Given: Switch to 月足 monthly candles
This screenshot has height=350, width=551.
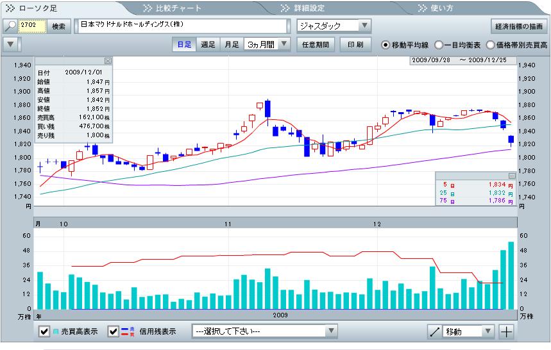Looking at the screenshot, I should click(231, 45).
